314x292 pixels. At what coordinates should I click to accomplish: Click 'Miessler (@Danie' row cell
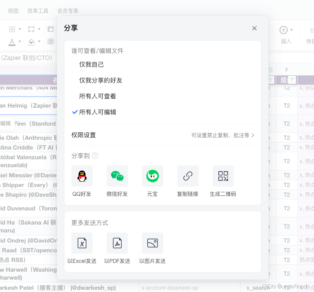28,175
